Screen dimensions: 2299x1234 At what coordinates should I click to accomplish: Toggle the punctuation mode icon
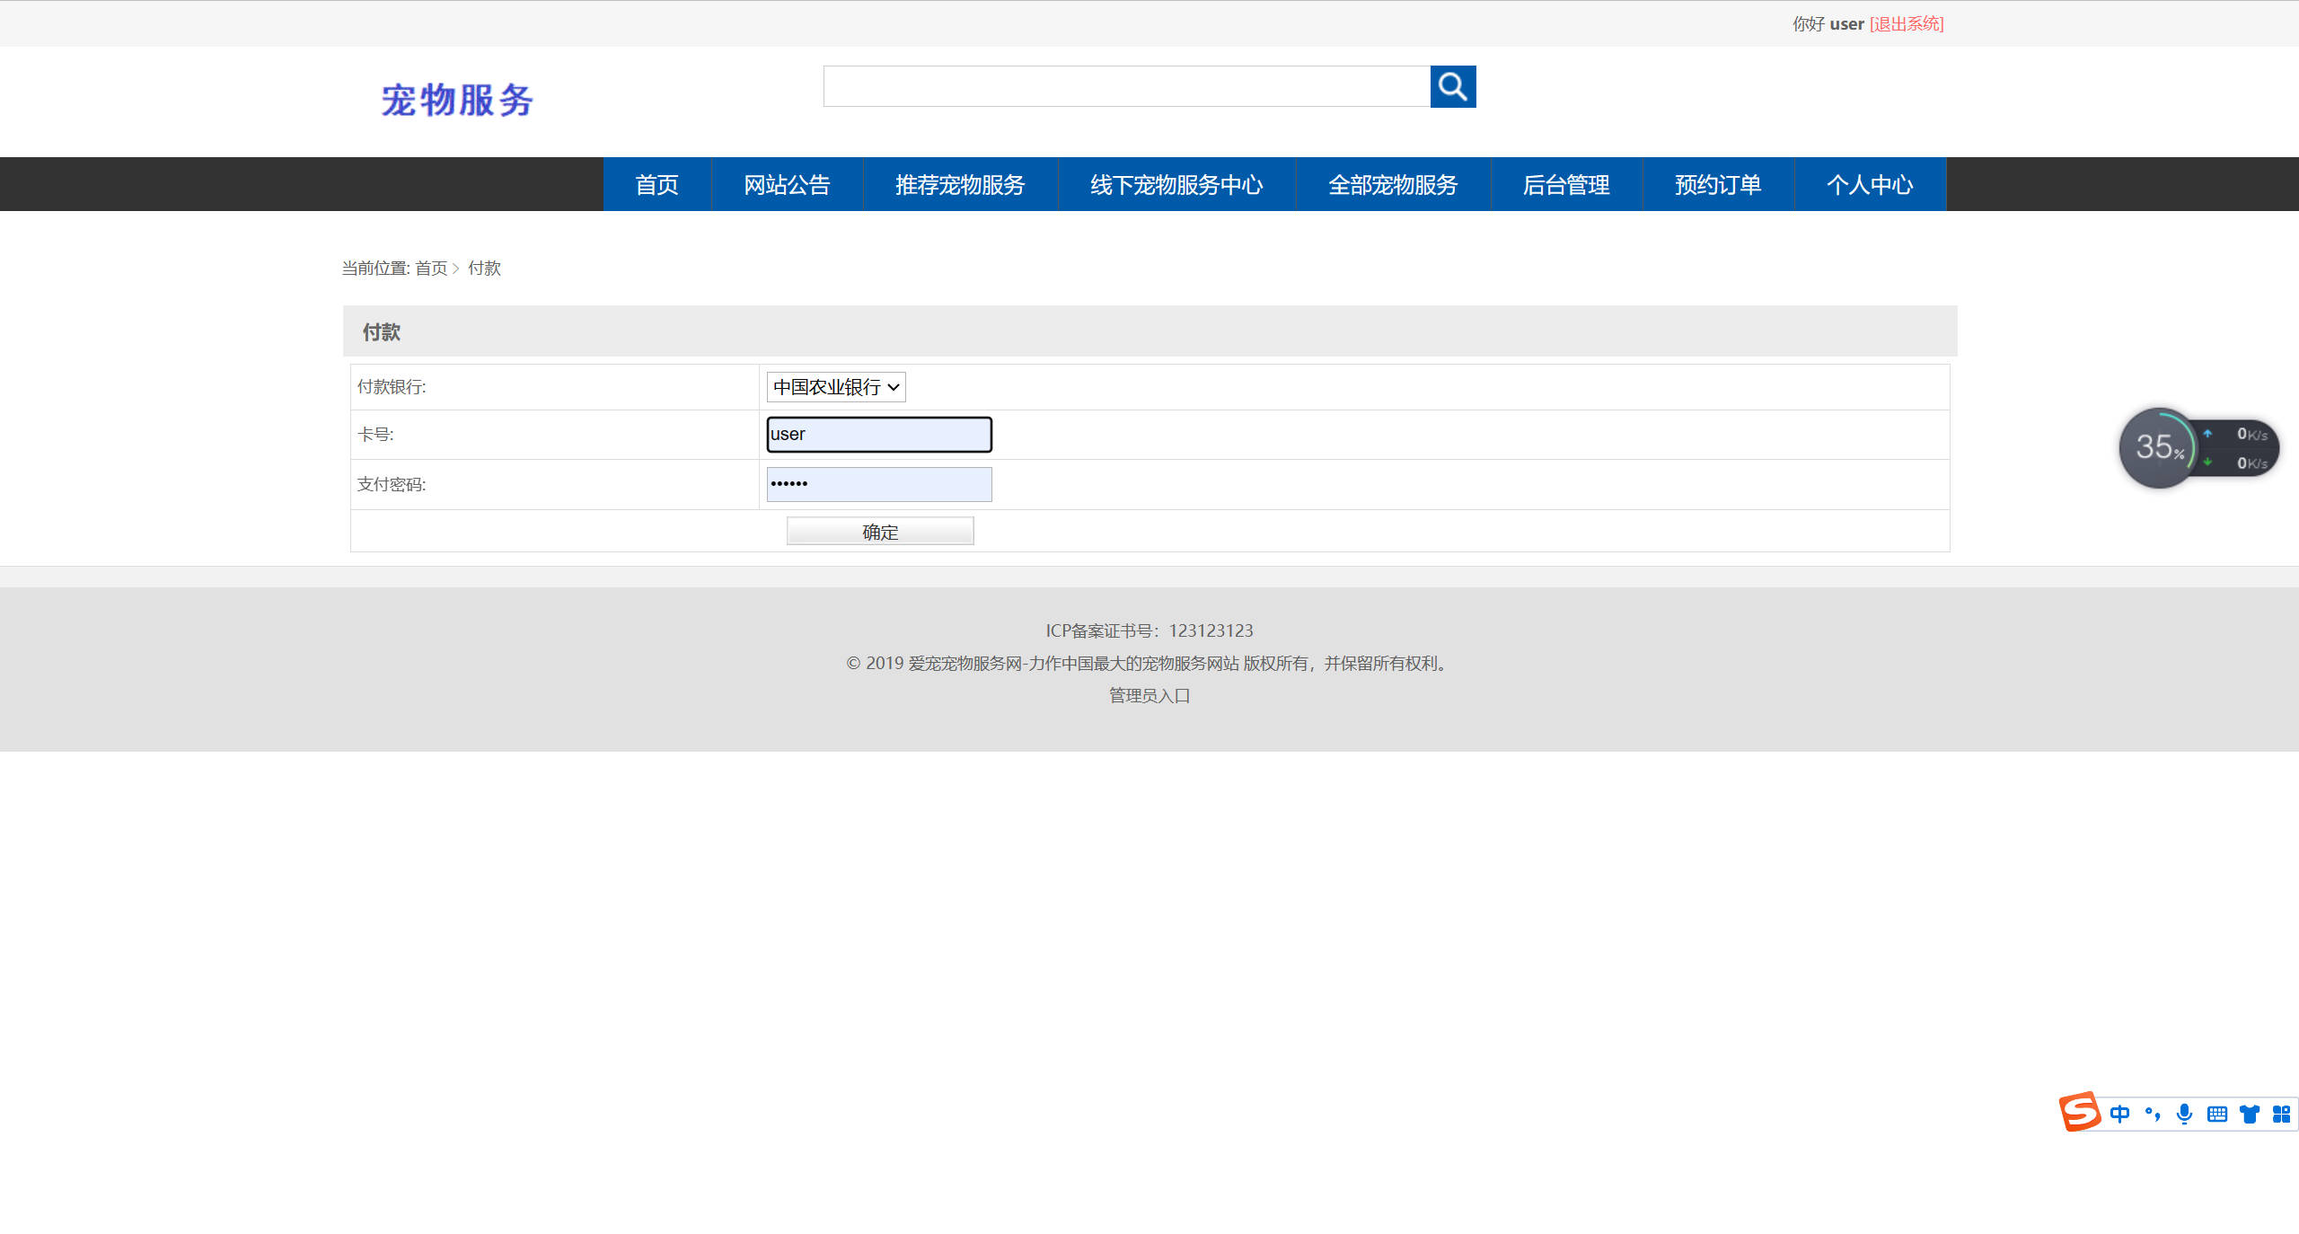point(2152,1114)
